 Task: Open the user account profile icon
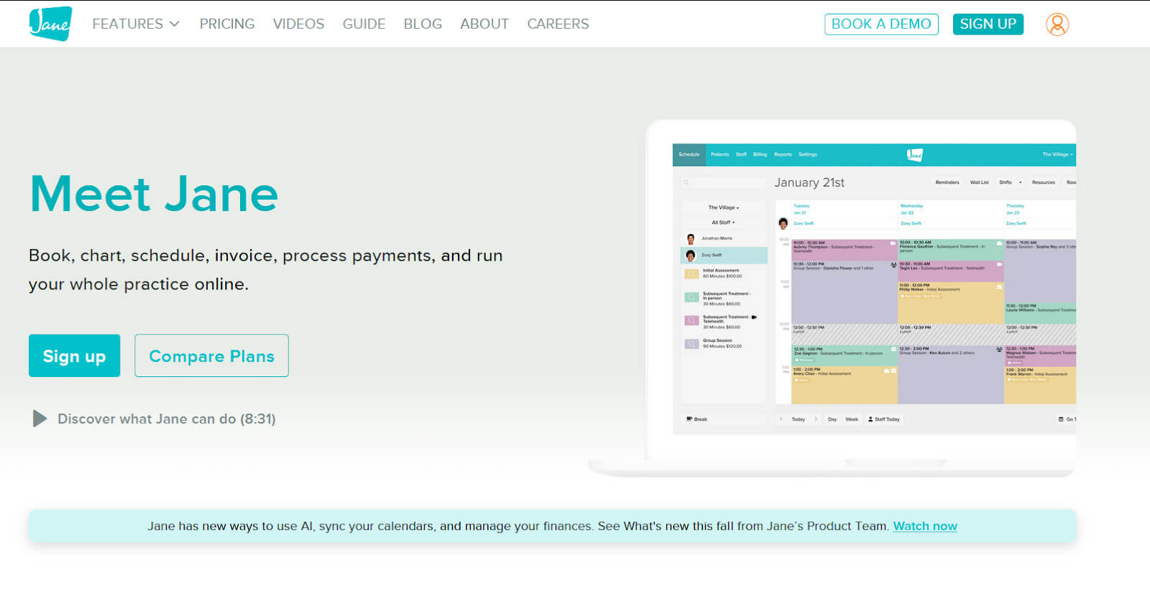tap(1057, 24)
